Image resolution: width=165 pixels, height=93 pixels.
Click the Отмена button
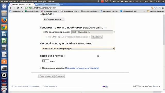(x=60, y=76)
